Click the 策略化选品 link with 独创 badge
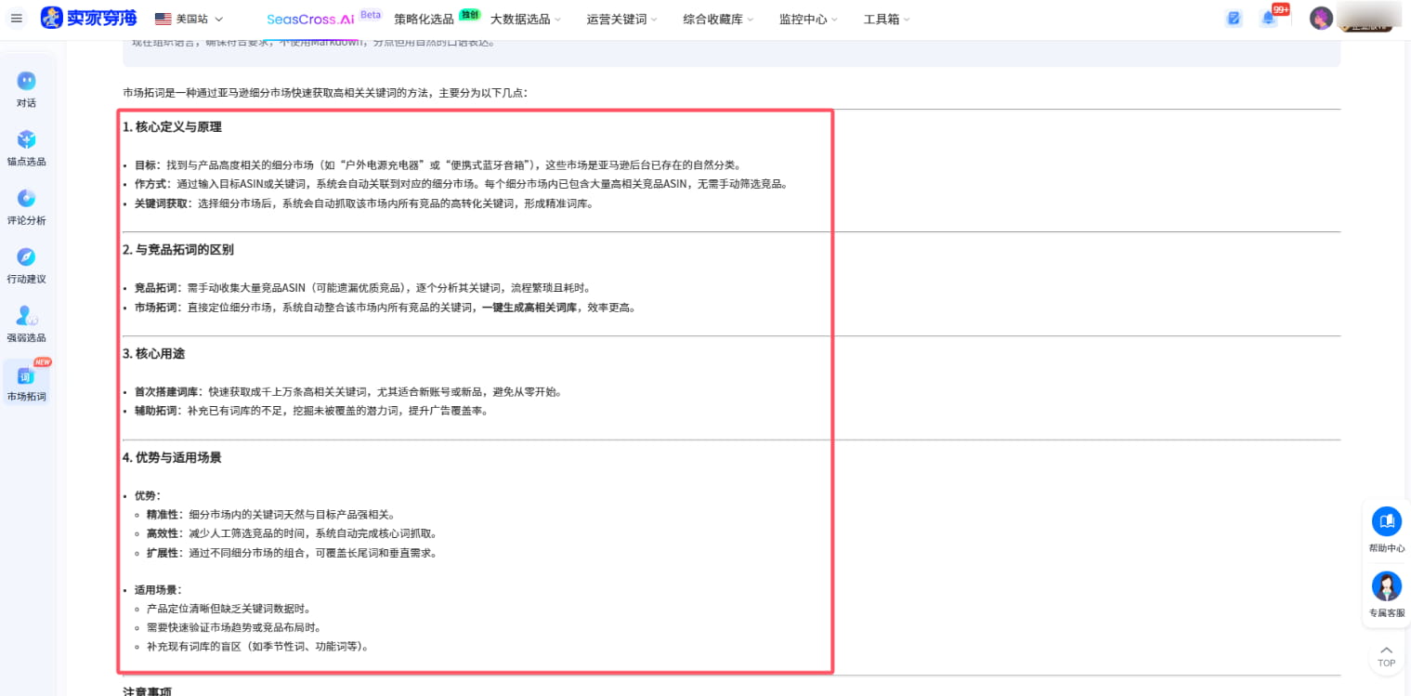The height and width of the screenshot is (696, 1411). [x=423, y=18]
